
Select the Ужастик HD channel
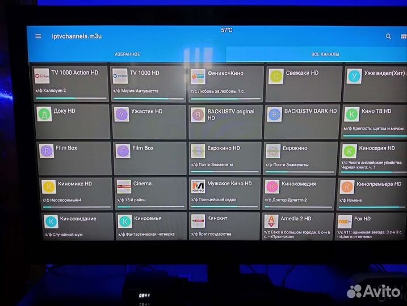[x=149, y=121]
